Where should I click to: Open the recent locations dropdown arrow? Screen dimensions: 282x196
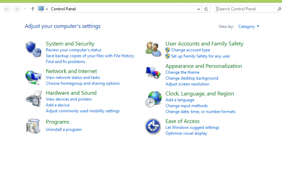click(25, 9)
